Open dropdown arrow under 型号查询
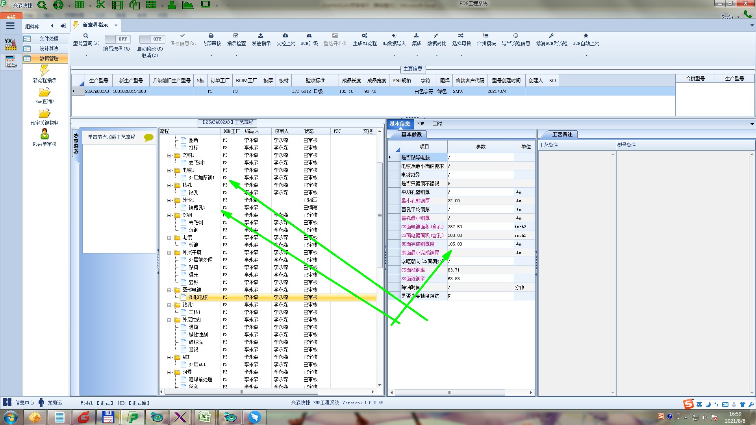 [x=86, y=55]
